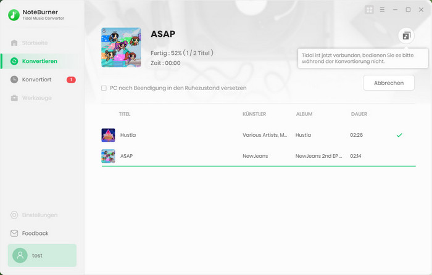Maximize the NoteBurner window

coord(408,10)
